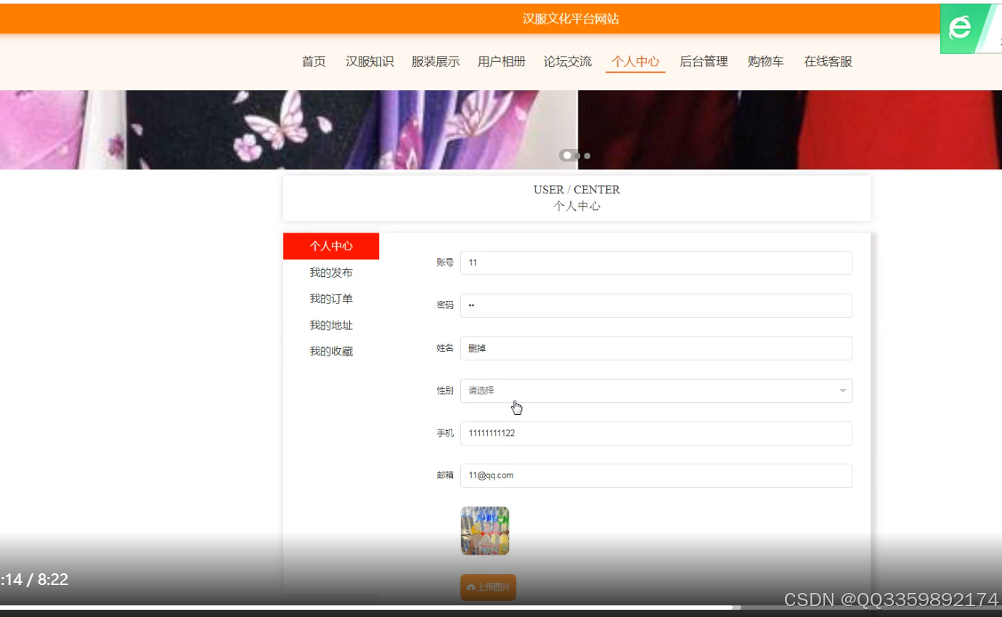The height and width of the screenshot is (617, 1002).
Task: Select 个人中心 sidebar tab
Action: pos(331,246)
